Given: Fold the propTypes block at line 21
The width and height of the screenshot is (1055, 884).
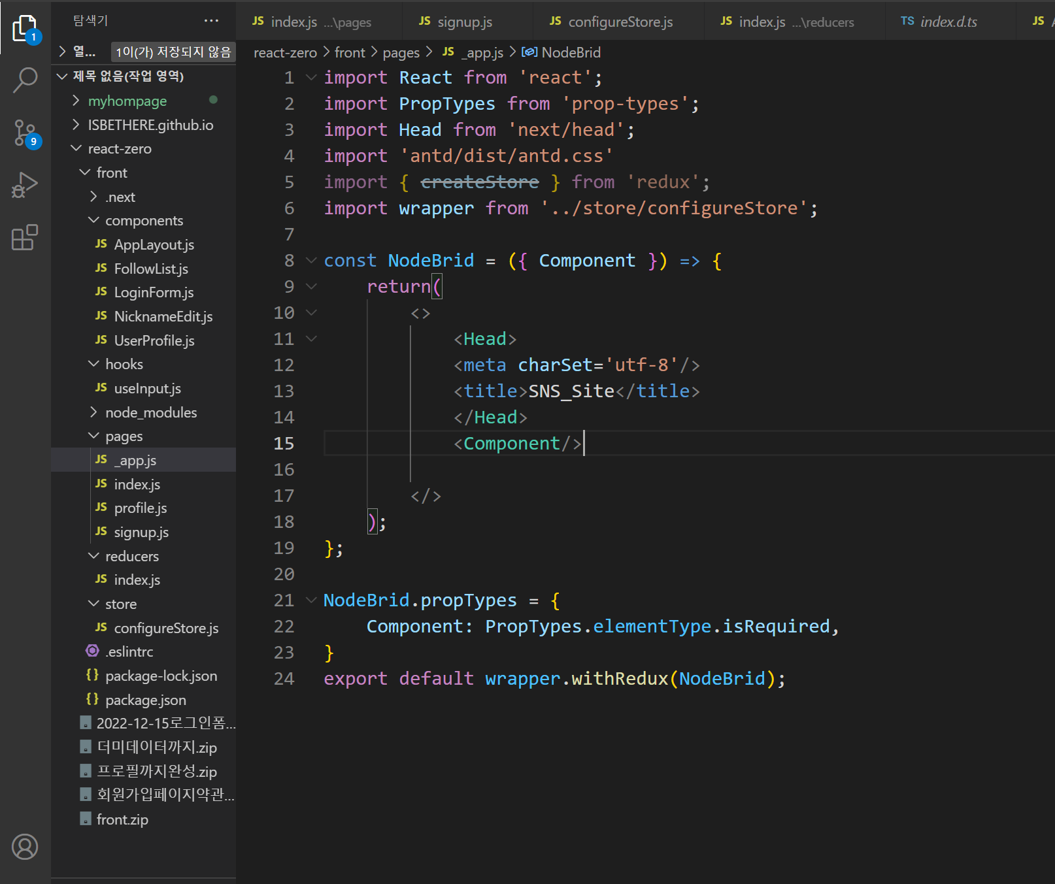Looking at the screenshot, I should pos(312,600).
